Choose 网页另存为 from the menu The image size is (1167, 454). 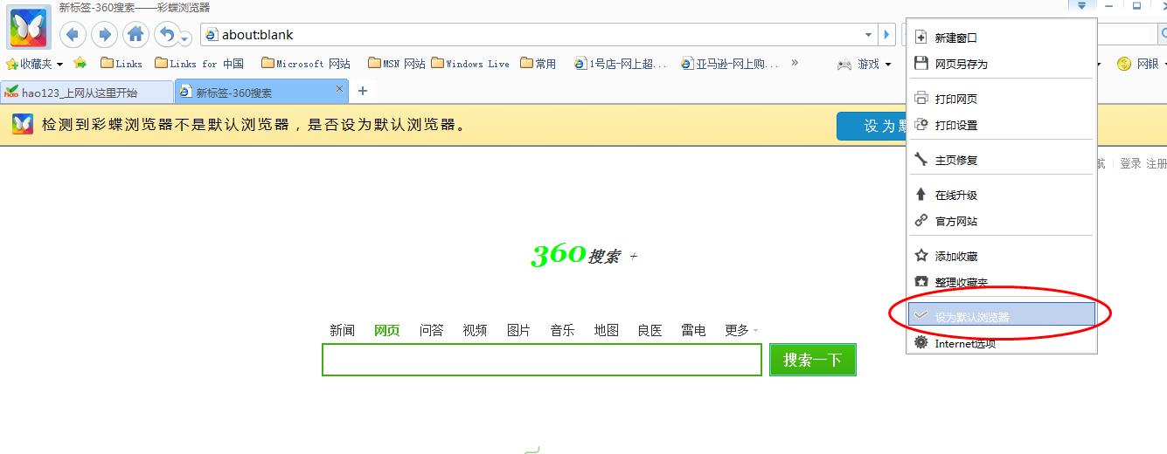tap(1002, 64)
